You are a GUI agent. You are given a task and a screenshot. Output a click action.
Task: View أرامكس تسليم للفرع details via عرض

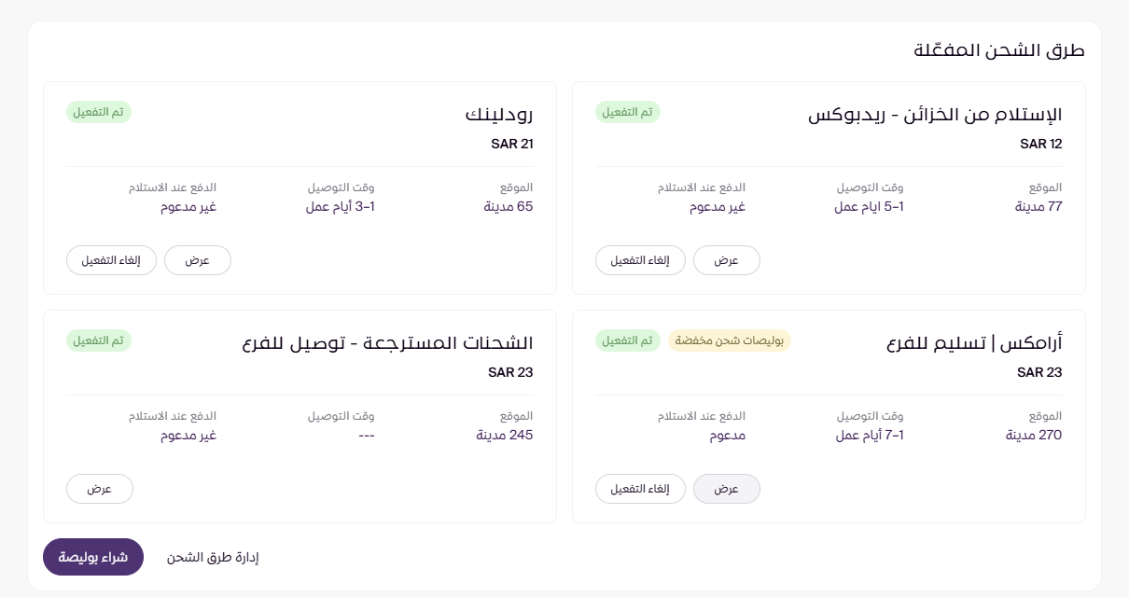(x=727, y=489)
